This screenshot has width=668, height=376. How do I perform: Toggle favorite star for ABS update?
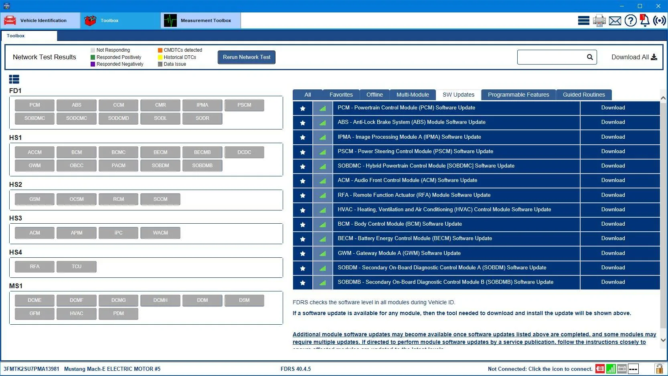[303, 122]
